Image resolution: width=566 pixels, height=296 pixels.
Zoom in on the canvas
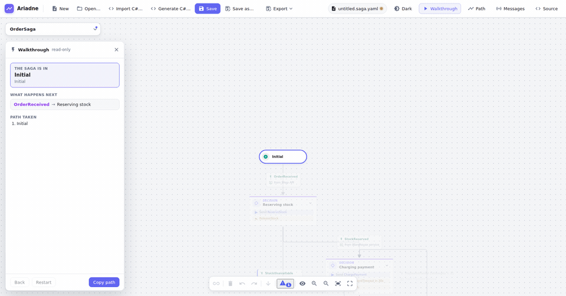pyautogui.click(x=314, y=284)
